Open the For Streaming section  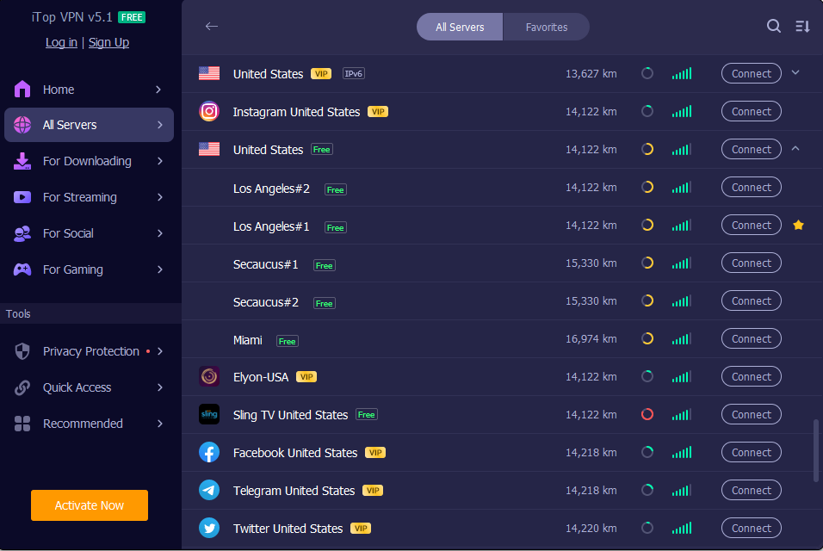pos(21,197)
